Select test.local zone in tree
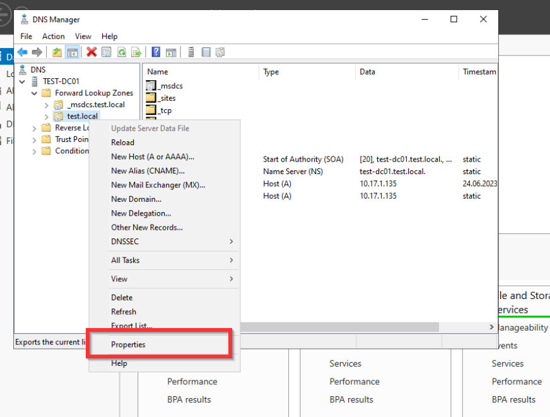Viewport: 550px width, 417px height. pyautogui.click(x=83, y=116)
